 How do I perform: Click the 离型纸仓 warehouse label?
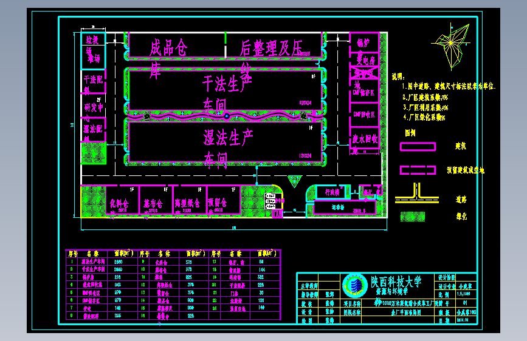point(187,203)
